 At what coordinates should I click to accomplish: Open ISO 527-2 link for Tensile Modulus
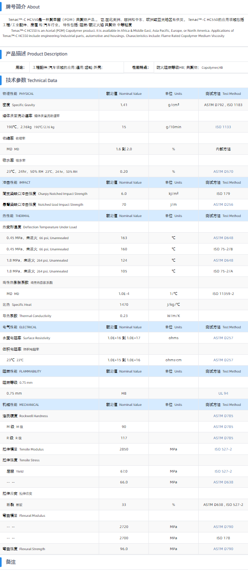pyautogui.click(x=223, y=449)
